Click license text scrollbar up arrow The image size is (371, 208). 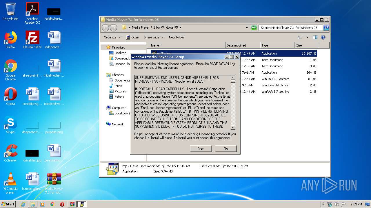[x=233, y=77]
